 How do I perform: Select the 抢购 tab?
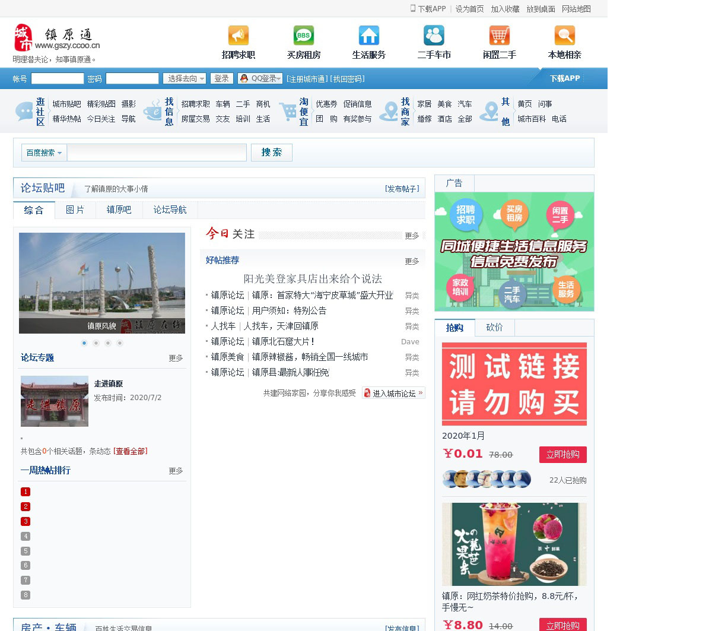click(454, 328)
